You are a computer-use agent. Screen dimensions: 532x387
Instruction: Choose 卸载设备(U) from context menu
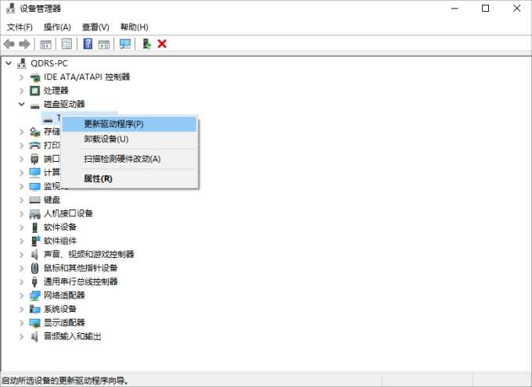129,139
